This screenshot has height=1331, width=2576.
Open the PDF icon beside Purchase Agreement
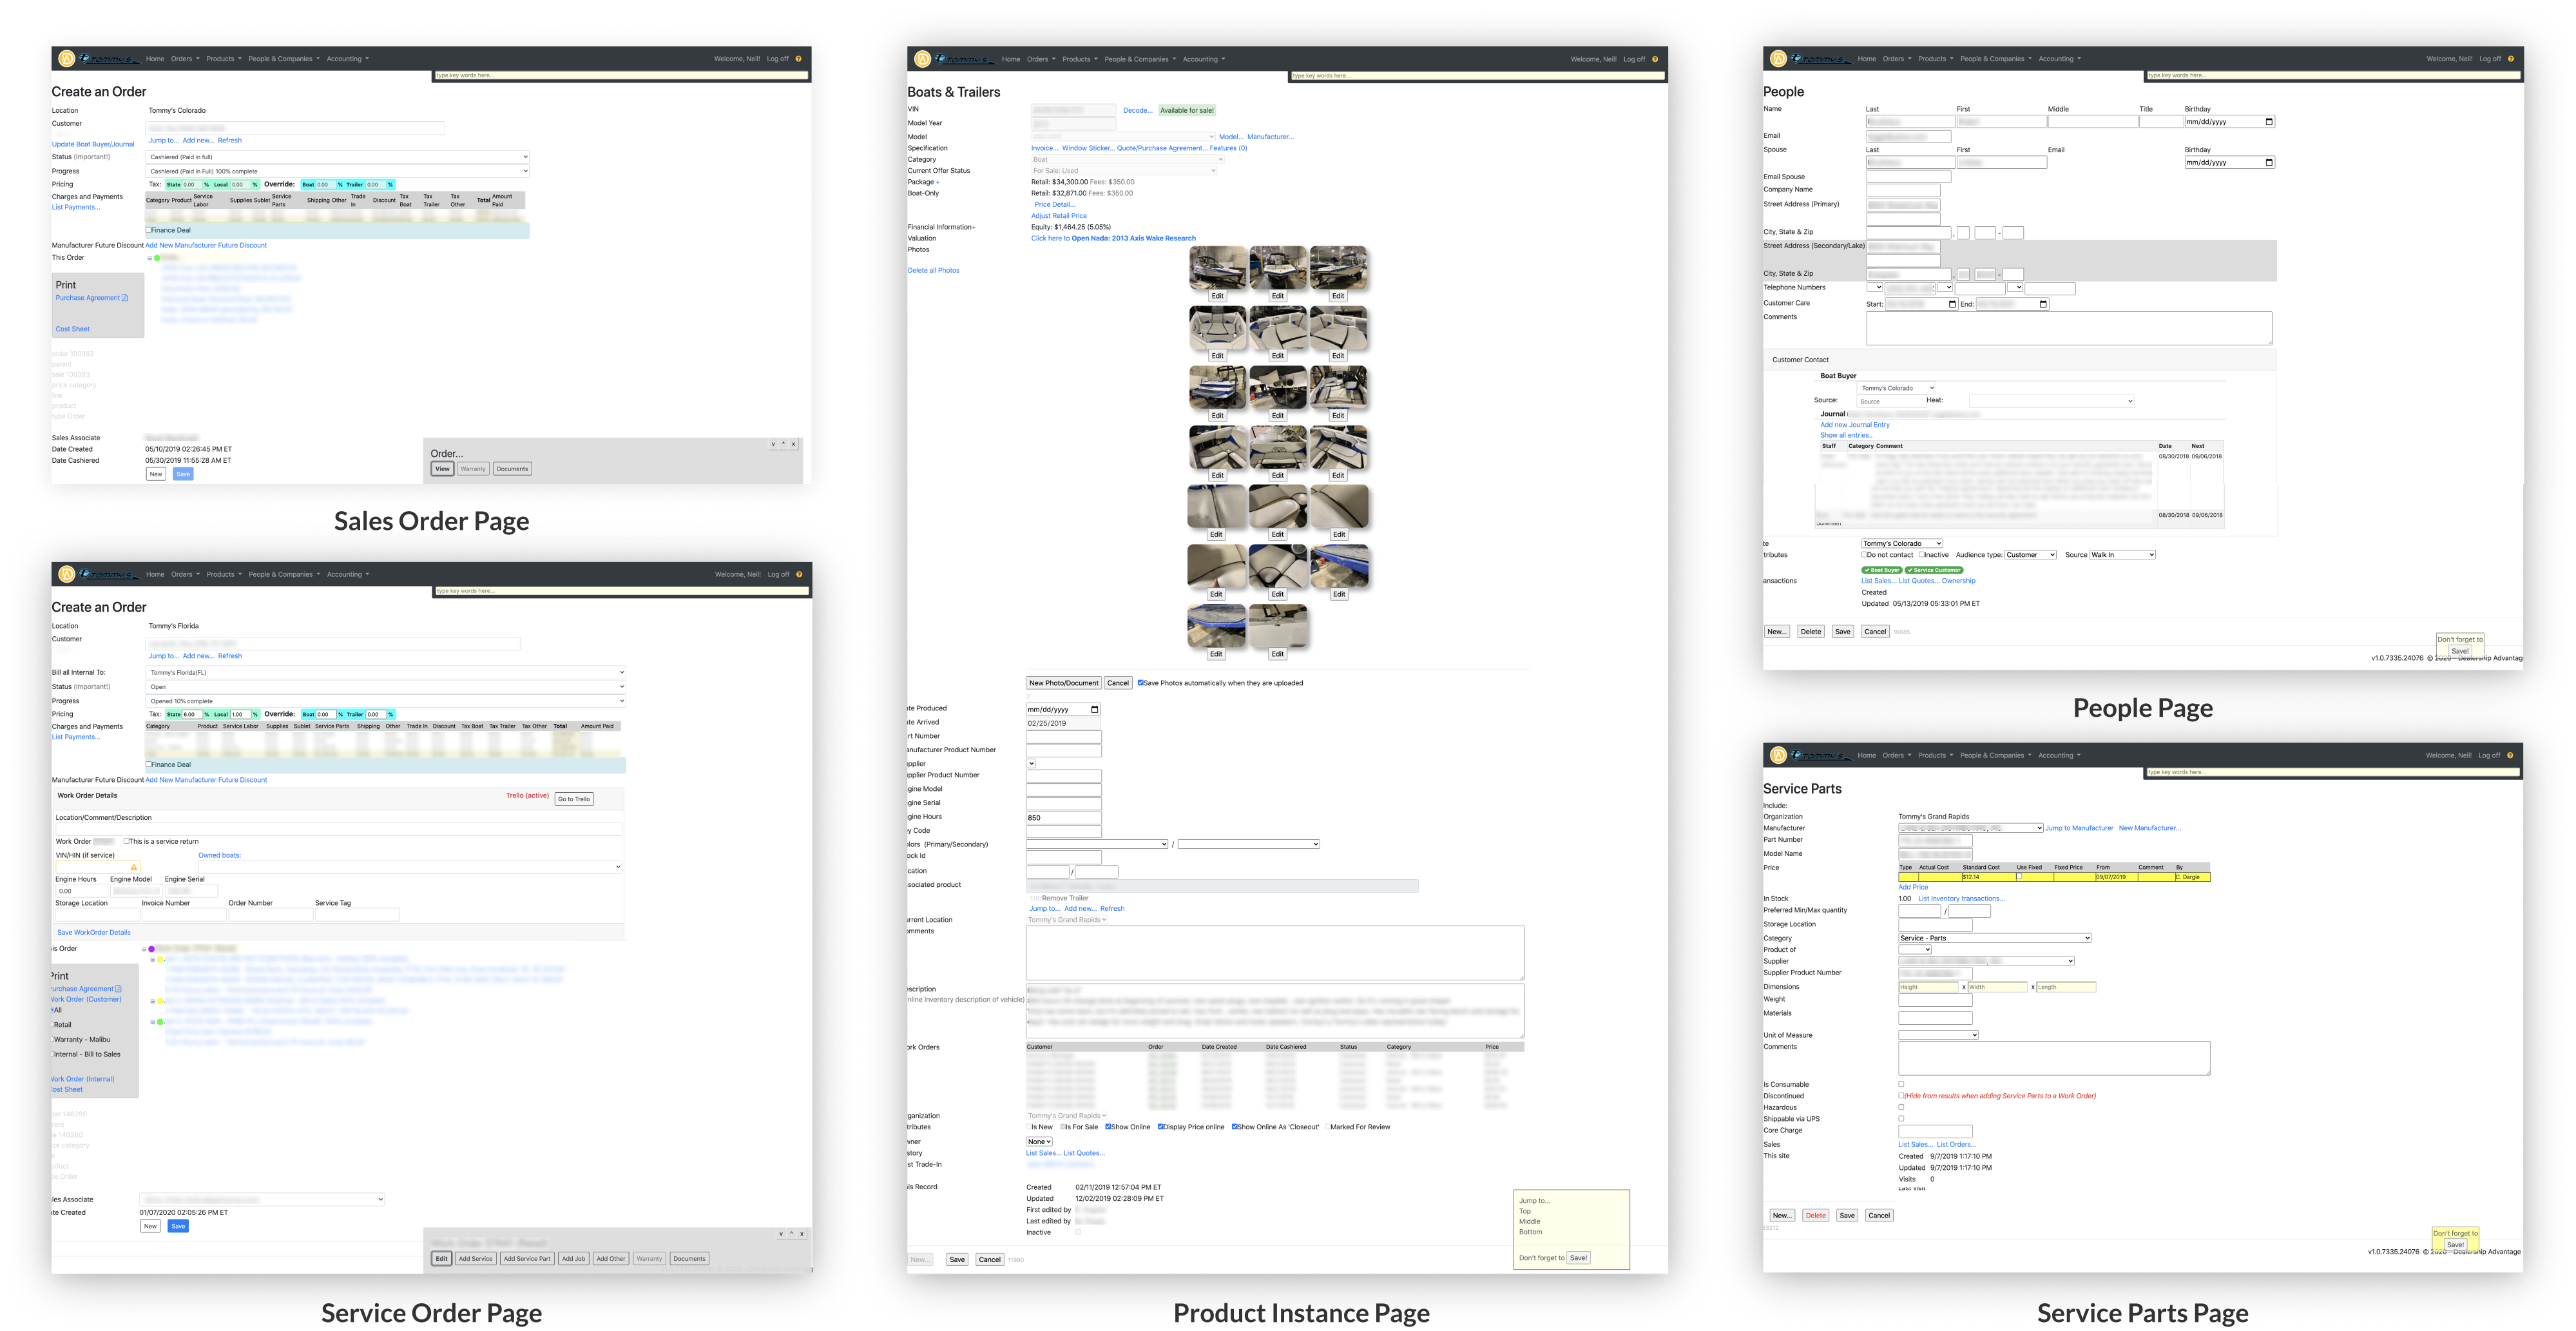point(124,297)
